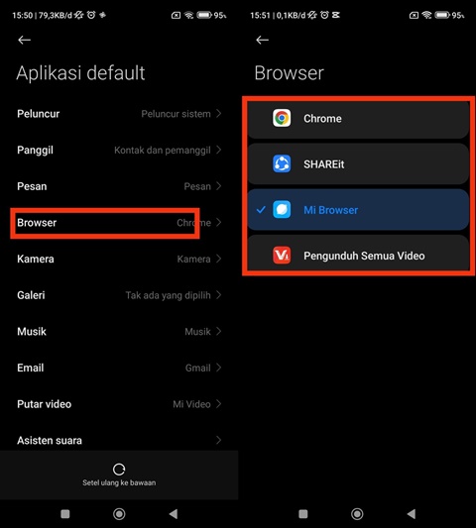Expand the Putar video row chevron
The width and height of the screenshot is (476, 528).
(x=219, y=404)
